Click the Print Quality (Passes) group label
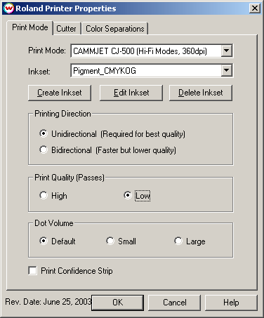Viewport: 264px width, 318px height. click(x=70, y=178)
